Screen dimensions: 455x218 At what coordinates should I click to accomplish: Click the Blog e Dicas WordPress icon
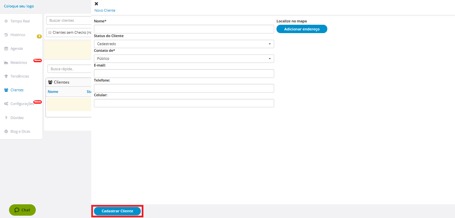[x=6, y=131]
